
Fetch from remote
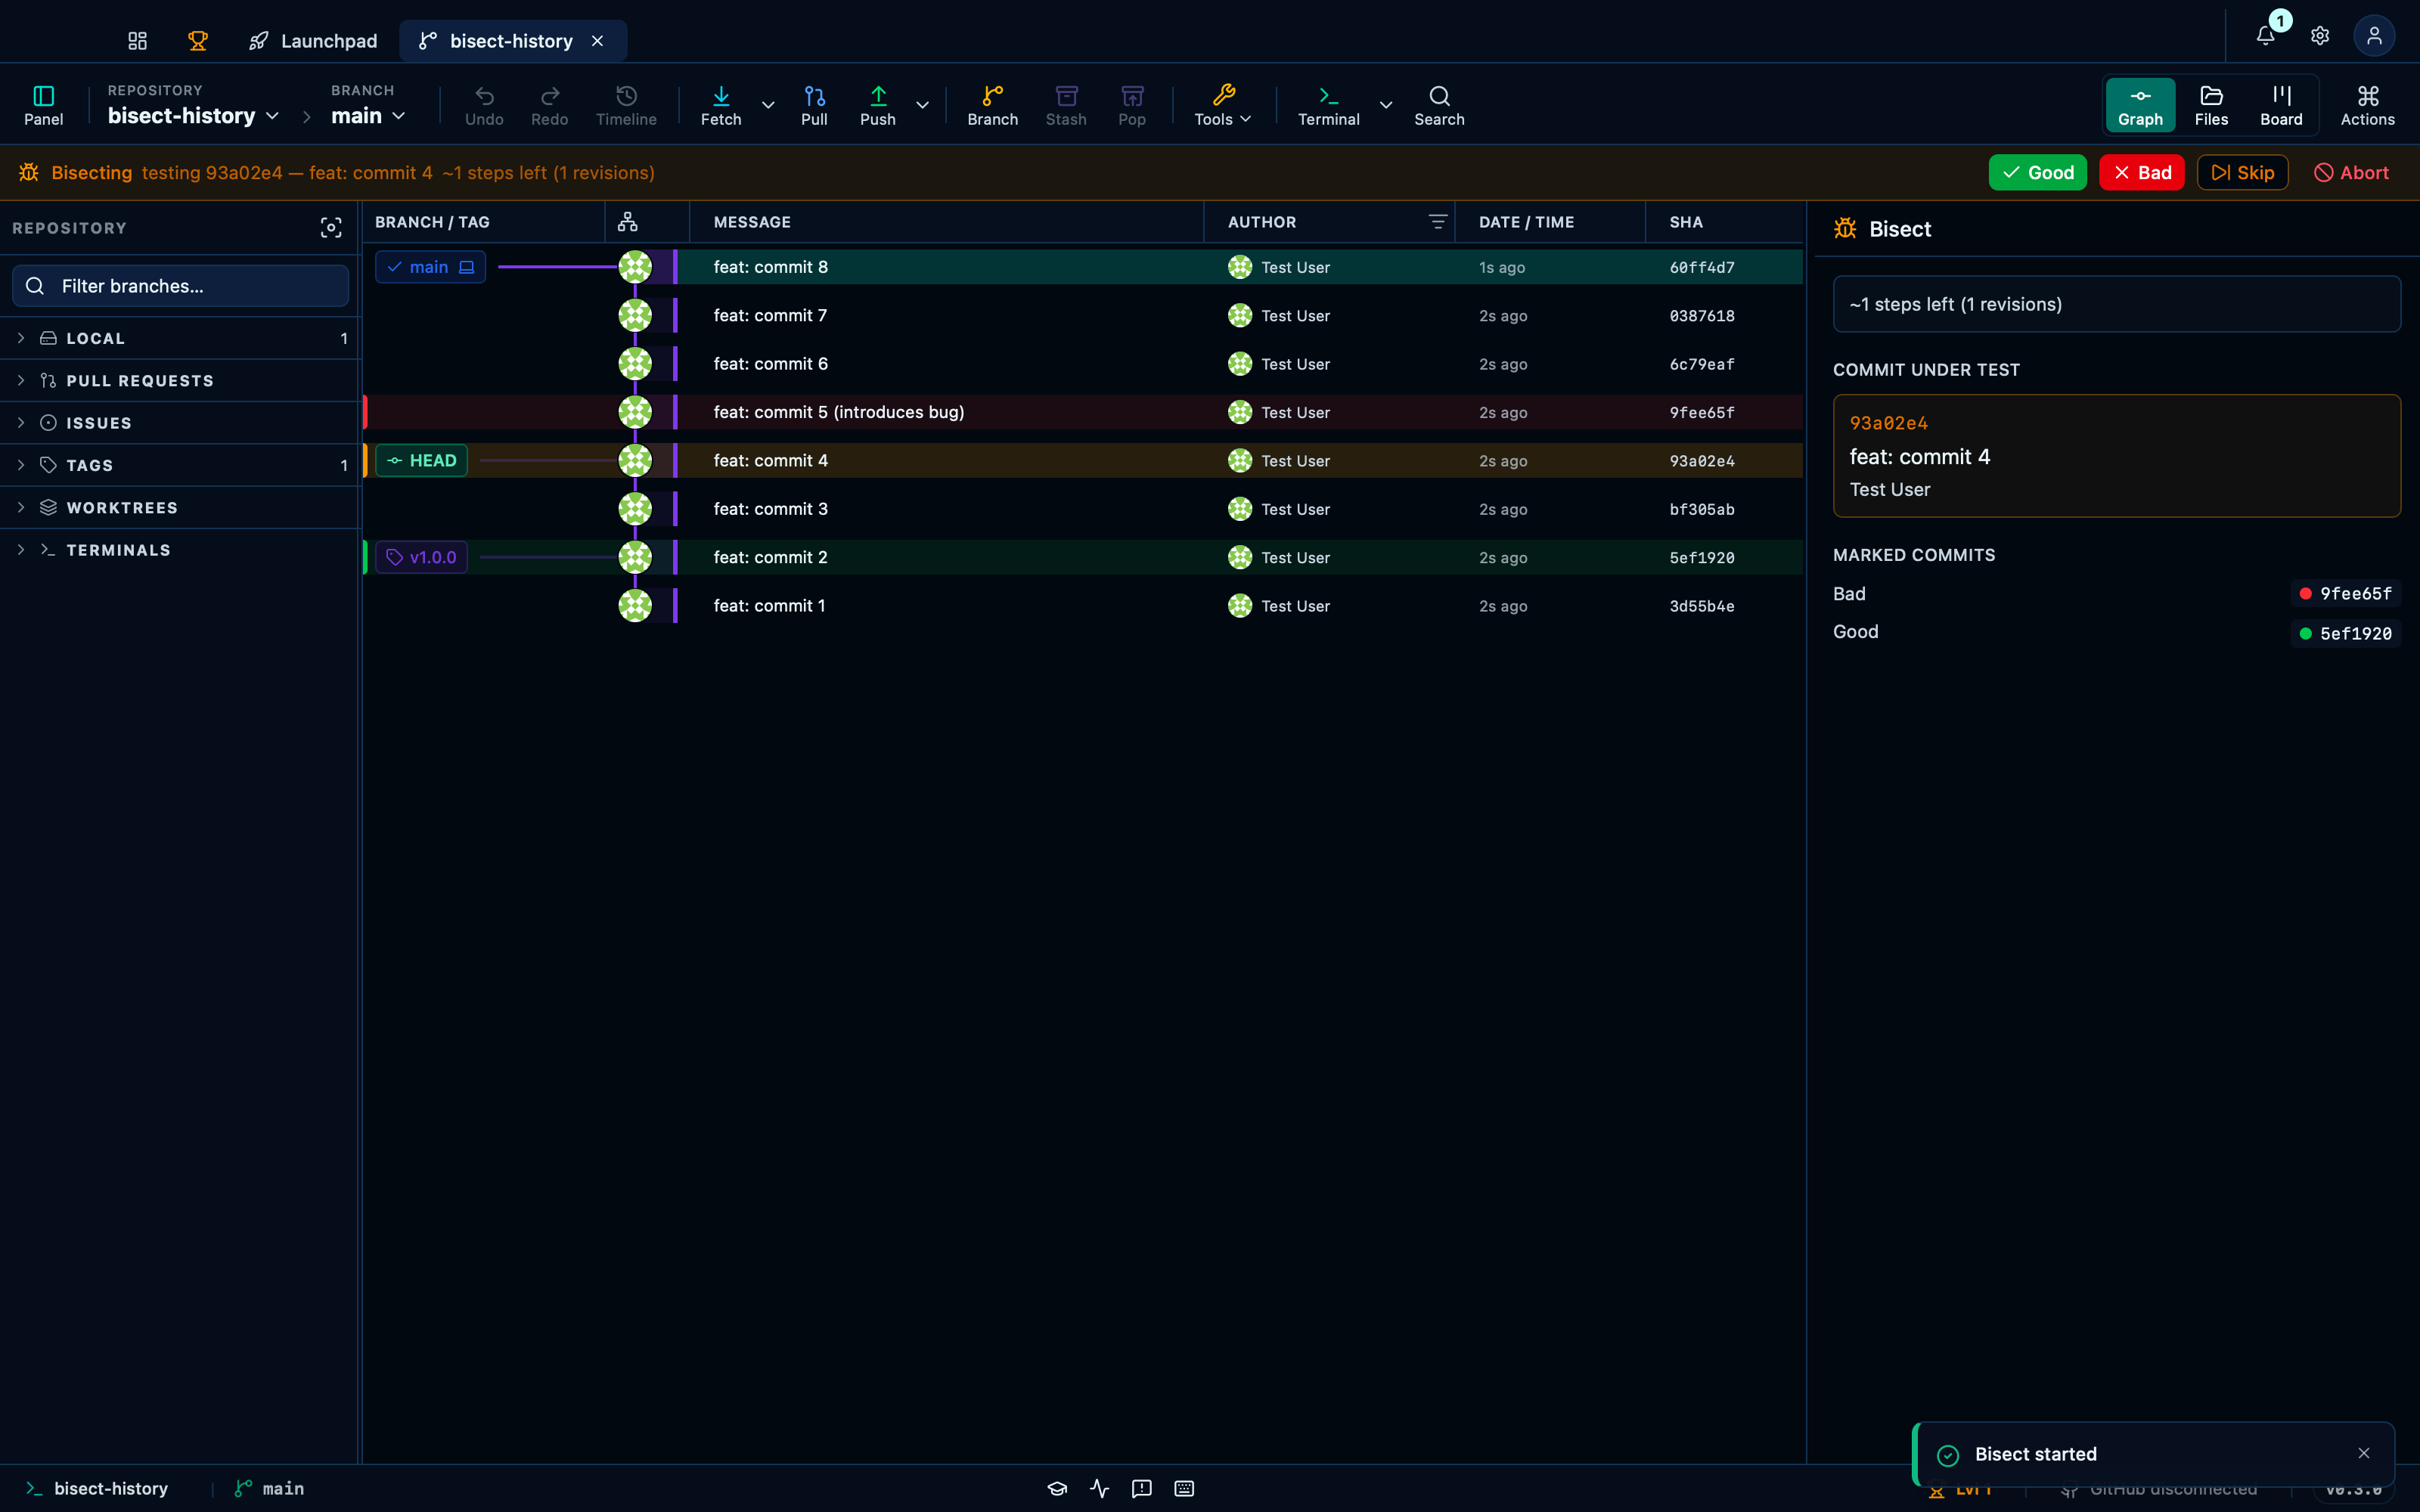[x=721, y=105]
